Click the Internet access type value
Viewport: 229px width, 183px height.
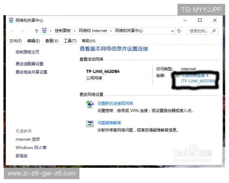(x=189, y=69)
